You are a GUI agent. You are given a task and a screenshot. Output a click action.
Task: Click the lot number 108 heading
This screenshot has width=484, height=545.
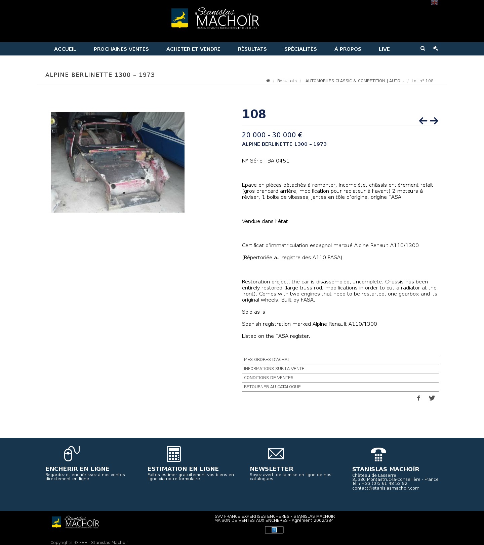[254, 114]
